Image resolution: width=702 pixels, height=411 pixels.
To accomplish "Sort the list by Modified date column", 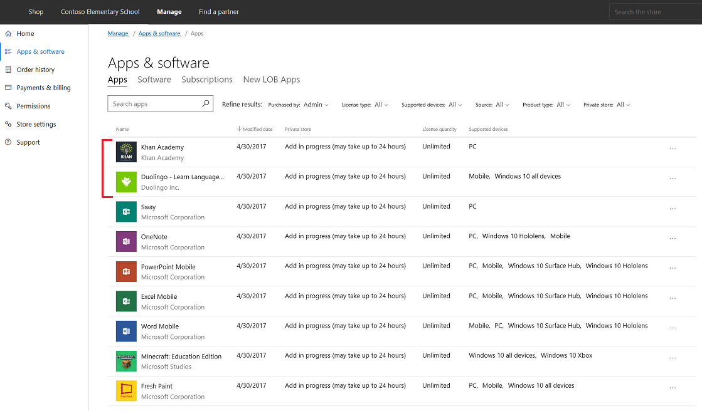I will (x=256, y=130).
